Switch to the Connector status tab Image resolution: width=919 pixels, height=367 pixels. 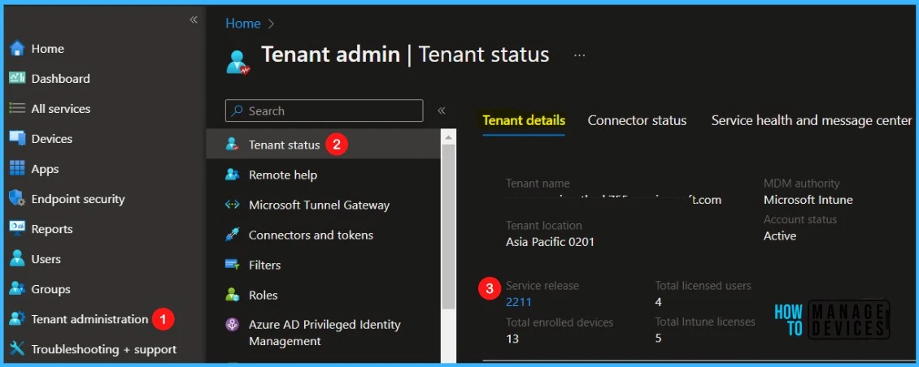tap(637, 121)
